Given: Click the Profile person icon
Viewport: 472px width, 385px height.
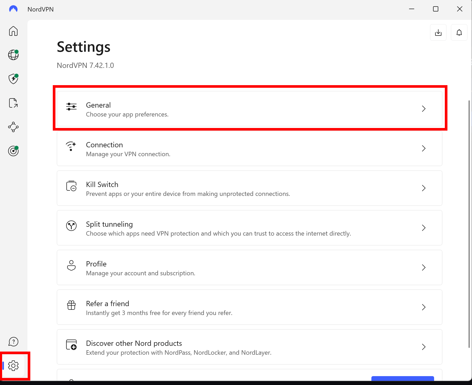Looking at the screenshot, I should click(x=71, y=265).
